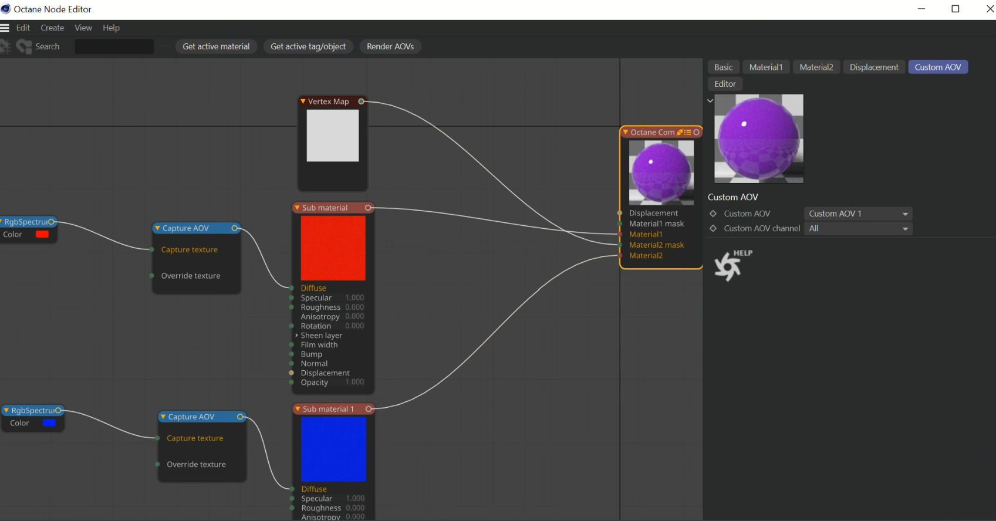Maximize the Octane Node Editor window
Viewport: 996px width, 521px height.
click(956, 9)
